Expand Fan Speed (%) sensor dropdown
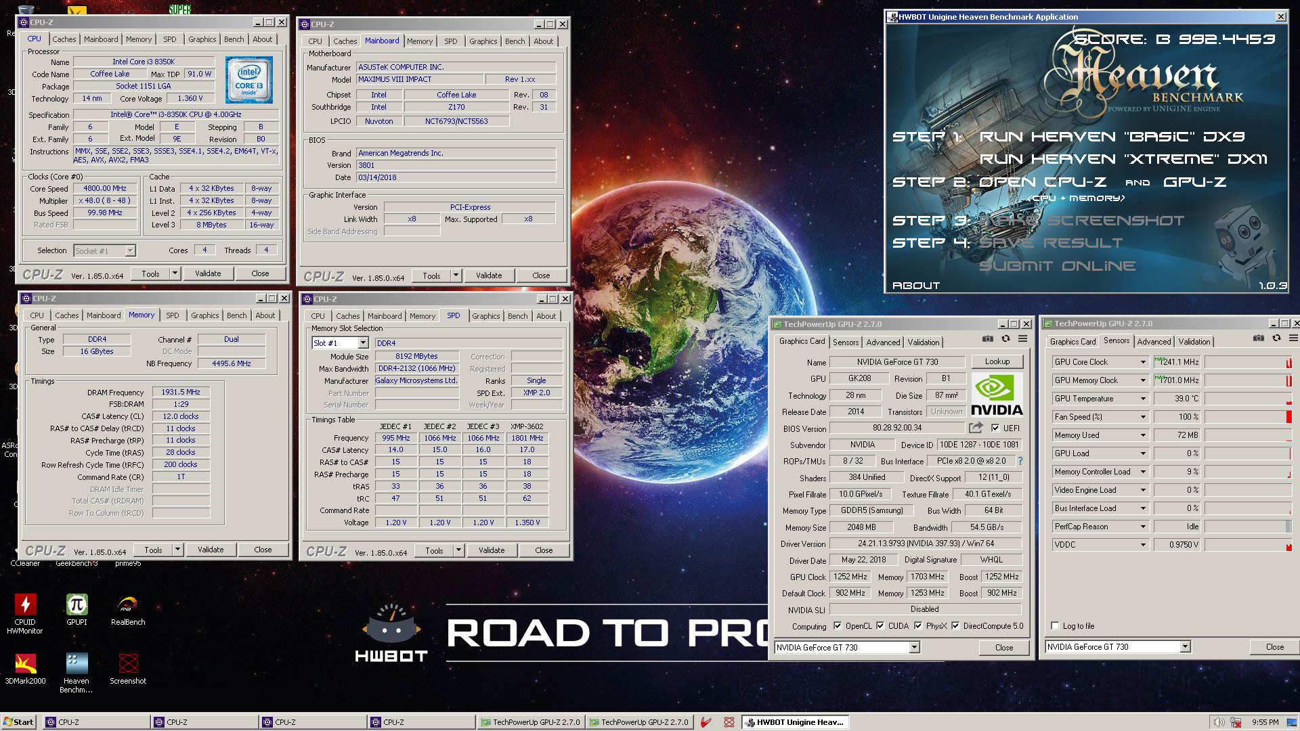 [1143, 417]
